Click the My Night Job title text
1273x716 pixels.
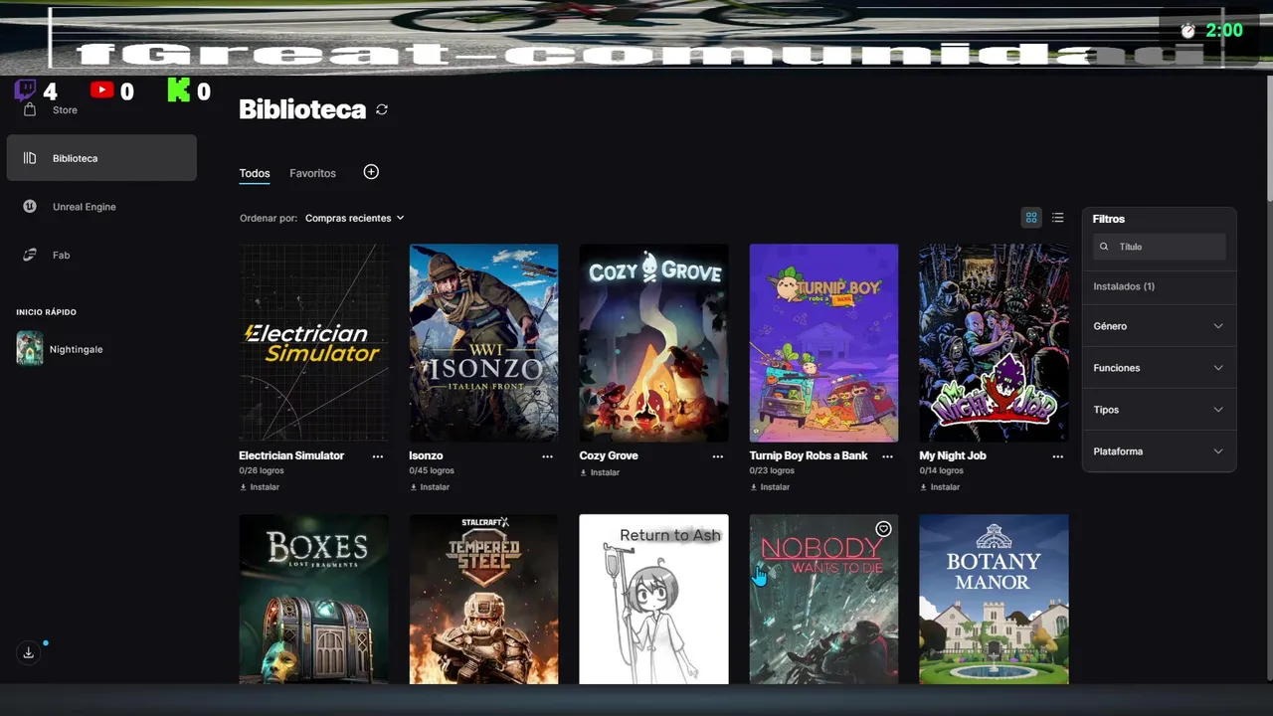(953, 455)
